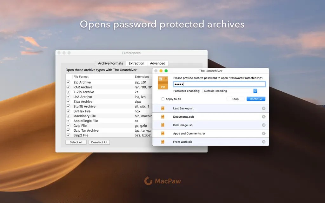Viewport: 325px width, 203px height.
Task: Click the Deselect All button
Action: pyautogui.click(x=99, y=142)
